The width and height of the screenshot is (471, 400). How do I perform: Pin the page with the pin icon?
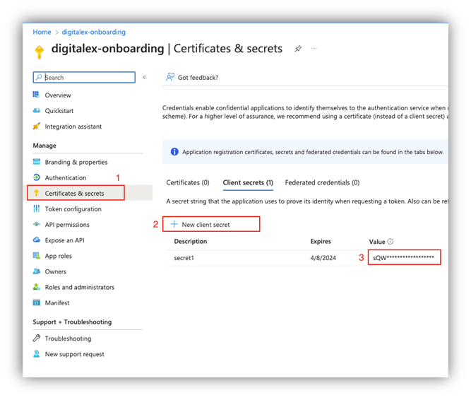pyautogui.click(x=298, y=49)
